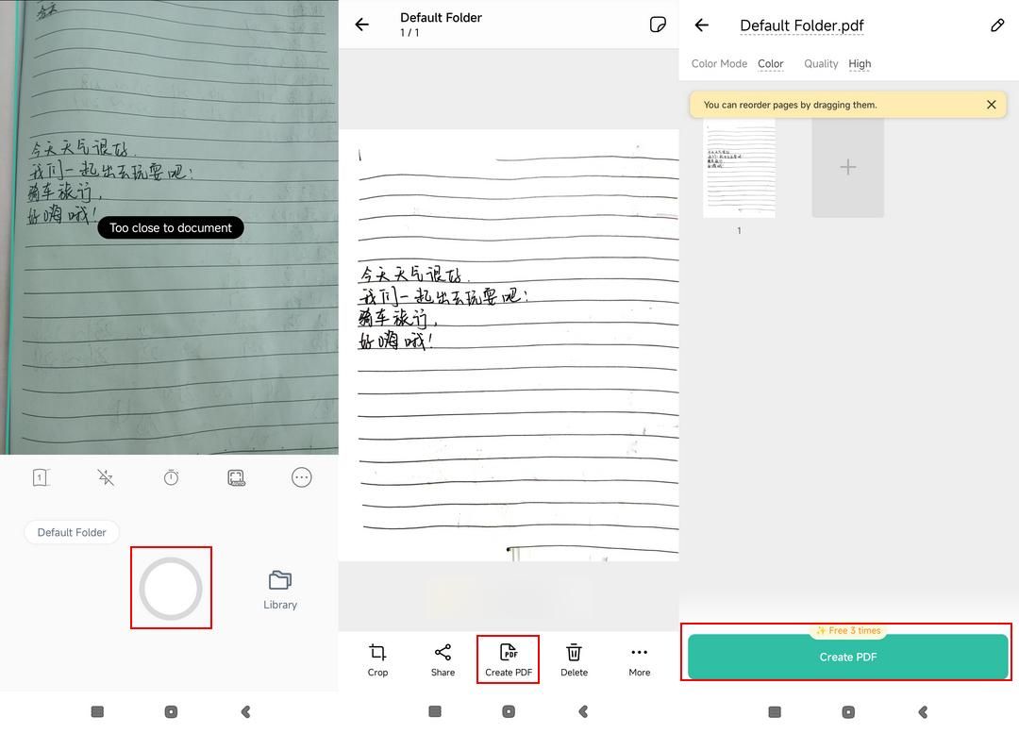Toggle the camera flash off icon
The width and height of the screenshot is (1019, 733).
(x=105, y=477)
